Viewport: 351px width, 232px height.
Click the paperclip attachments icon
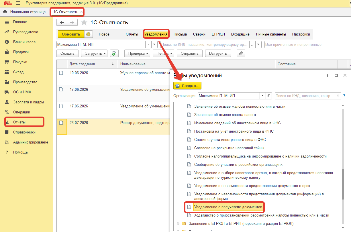[241, 54]
